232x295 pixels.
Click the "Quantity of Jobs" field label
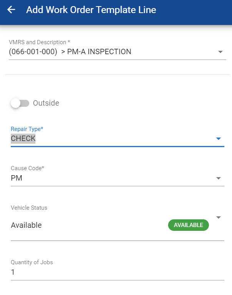click(x=32, y=262)
